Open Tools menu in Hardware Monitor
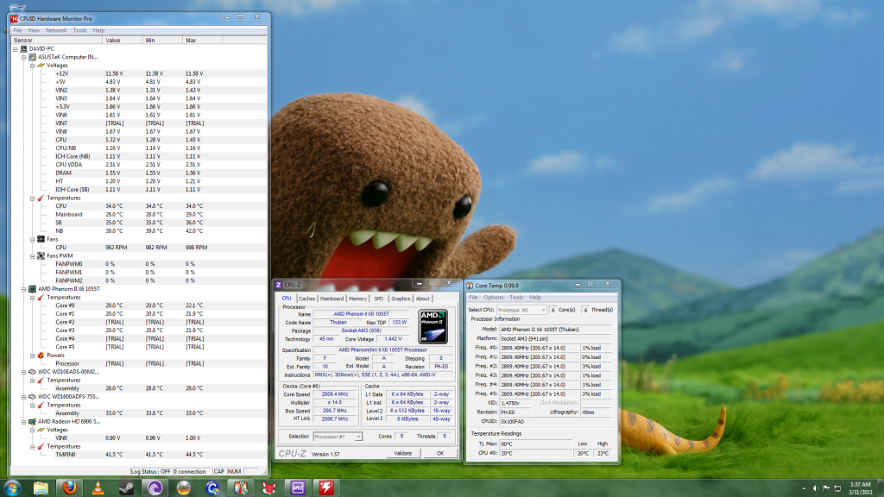Viewport: 884px width, 497px height. pos(80,30)
